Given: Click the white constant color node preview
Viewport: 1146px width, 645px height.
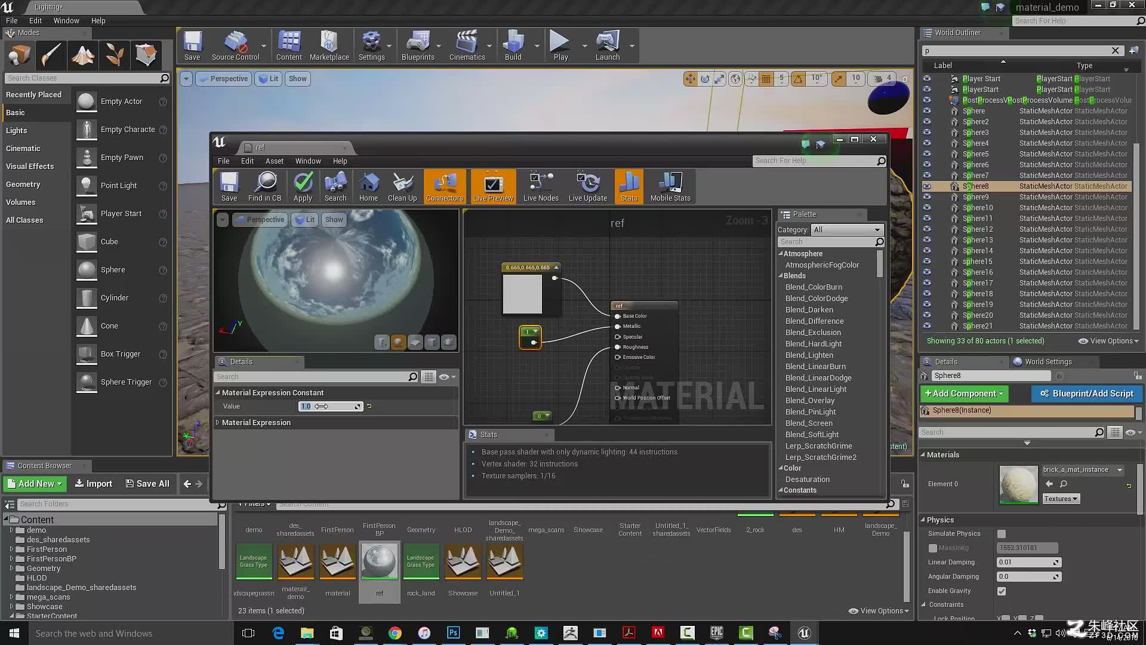Looking at the screenshot, I should [x=522, y=294].
